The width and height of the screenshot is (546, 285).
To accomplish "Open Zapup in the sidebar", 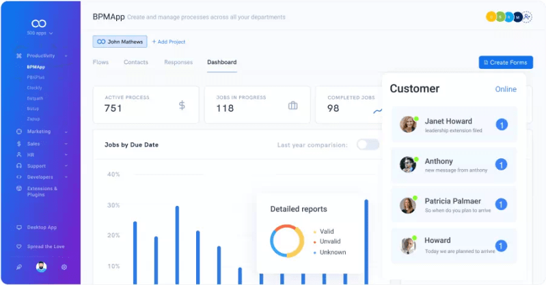I will point(33,119).
